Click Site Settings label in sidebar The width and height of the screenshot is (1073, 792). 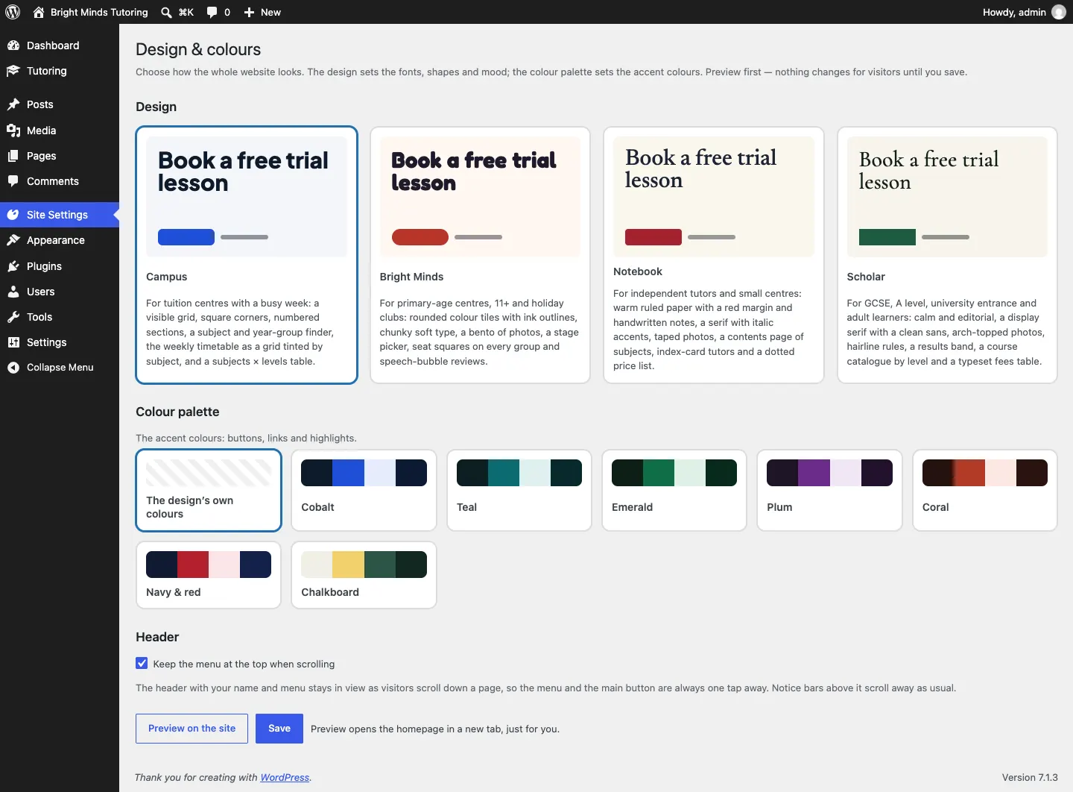coord(57,215)
